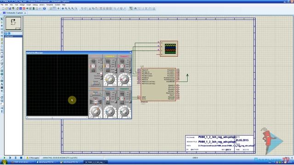Start simulation with Play button

[x=5, y=158]
